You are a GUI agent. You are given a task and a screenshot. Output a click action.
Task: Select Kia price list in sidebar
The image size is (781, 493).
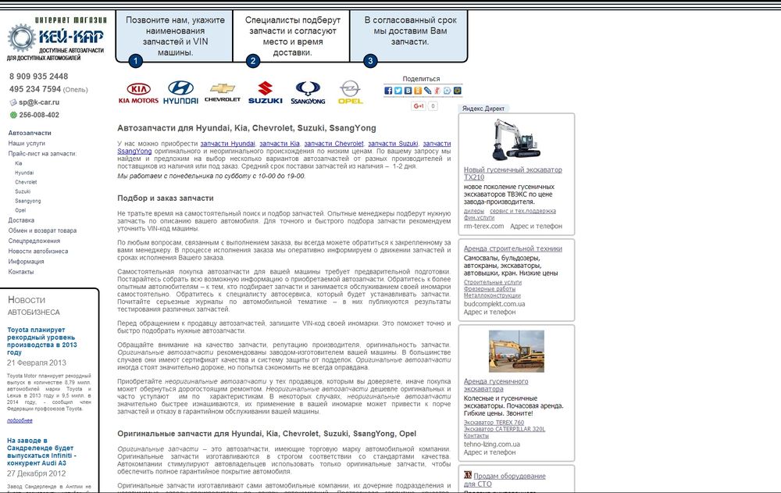19,163
